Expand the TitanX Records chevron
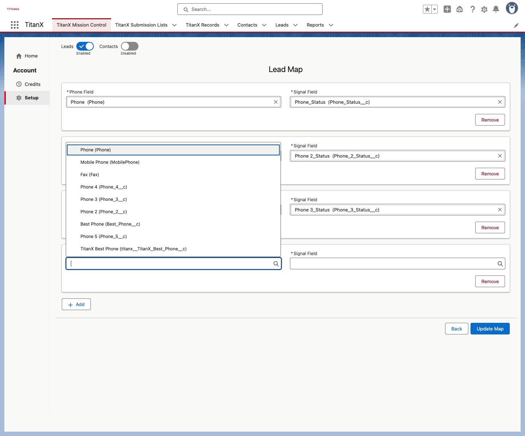The height and width of the screenshot is (436, 525). click(x=226, y=25)
